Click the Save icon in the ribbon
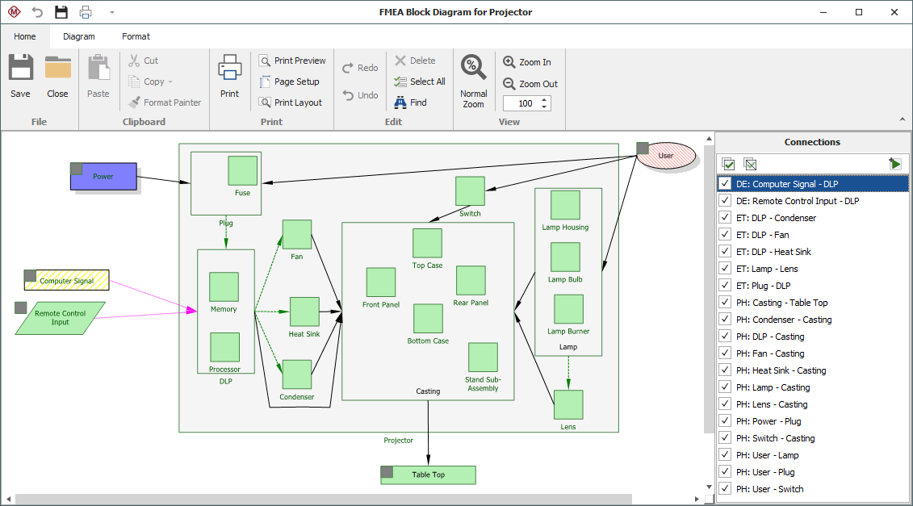 click(x=20, y=69)
